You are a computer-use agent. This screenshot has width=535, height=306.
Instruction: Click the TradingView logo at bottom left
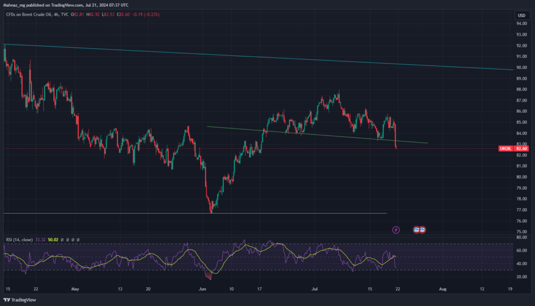click(x=20, y=300)
